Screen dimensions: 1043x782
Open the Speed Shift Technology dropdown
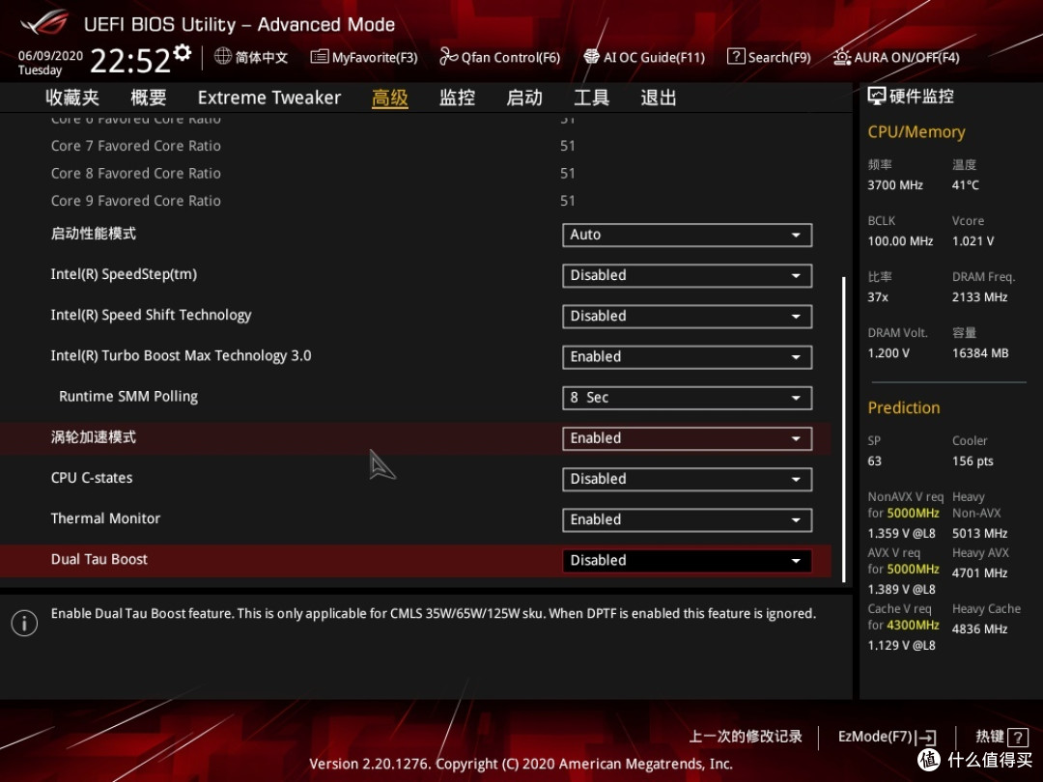688,316
